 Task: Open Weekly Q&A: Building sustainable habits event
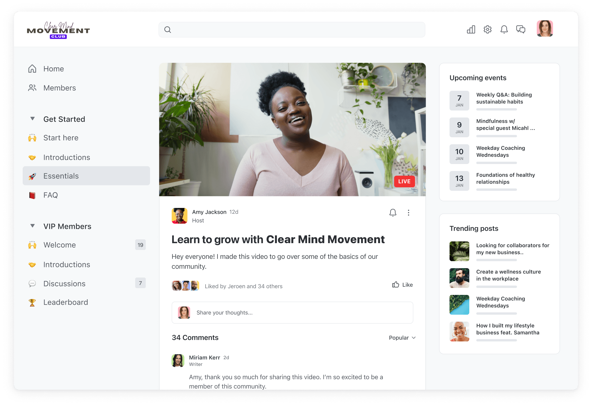[504, 98]
